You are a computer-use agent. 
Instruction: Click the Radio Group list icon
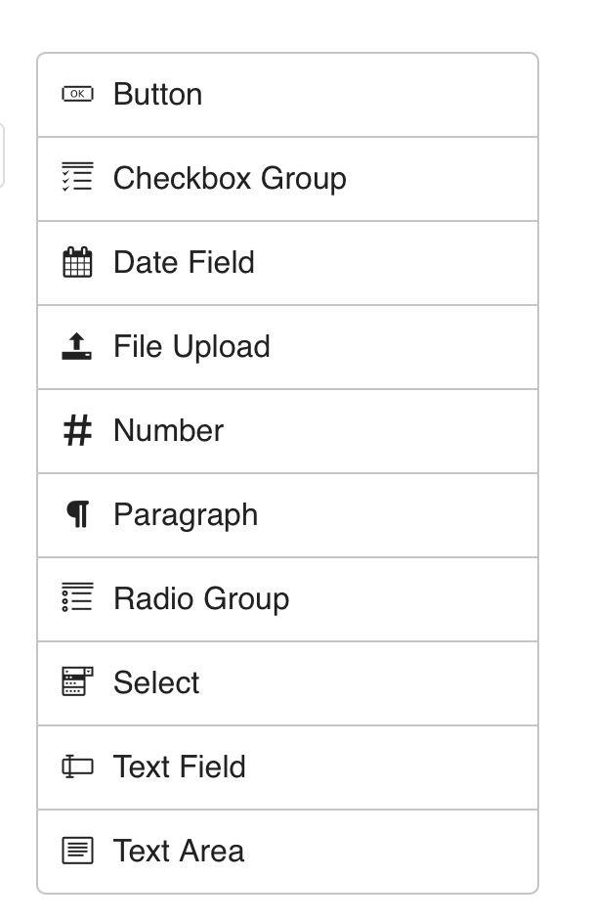(x=77, y=597)
